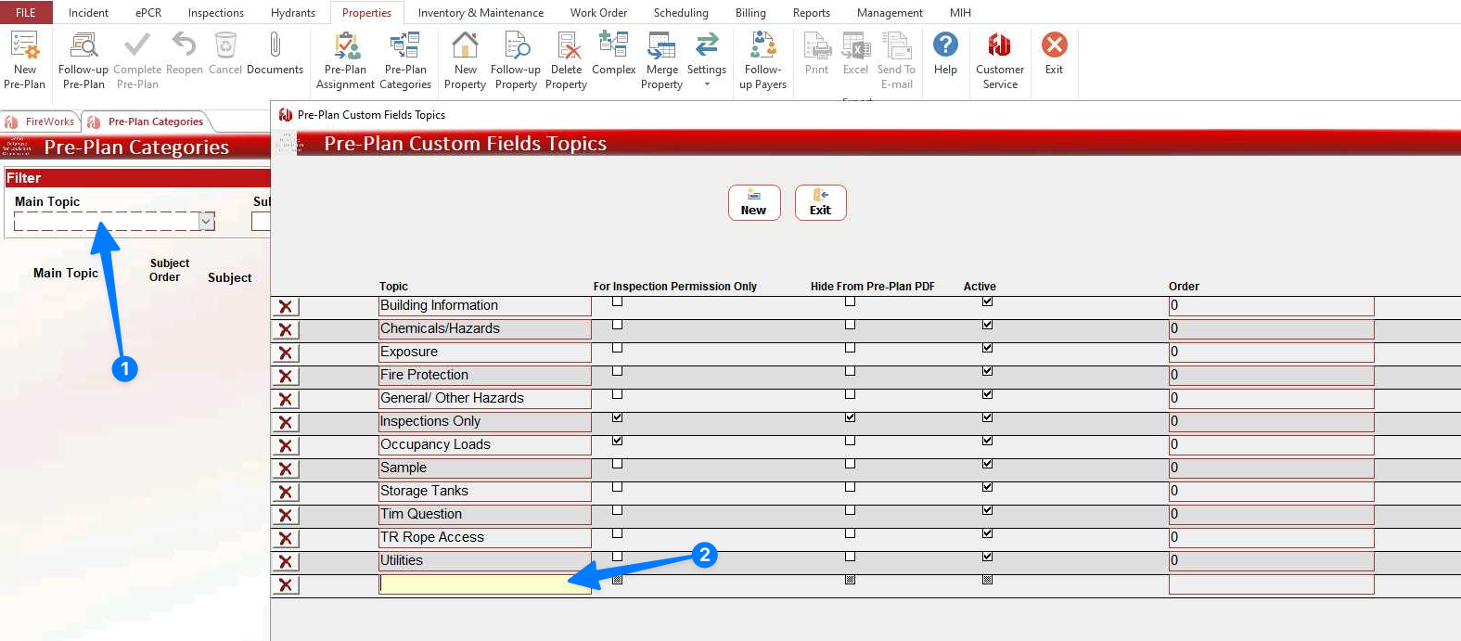Create a New Pre-Plan from ribbon
The height and width of the screenshot is (641, 1461).
point(24,60)
